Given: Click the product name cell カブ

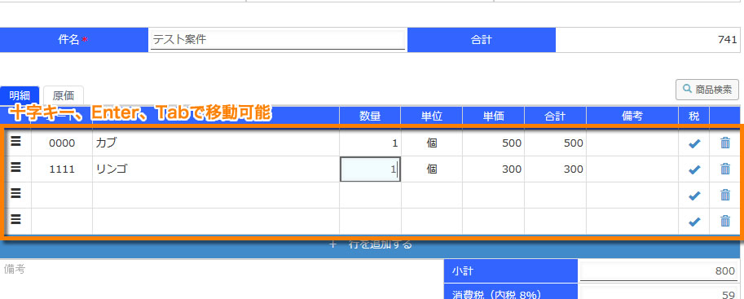Looking at the screenshot, I should (216, 143).
